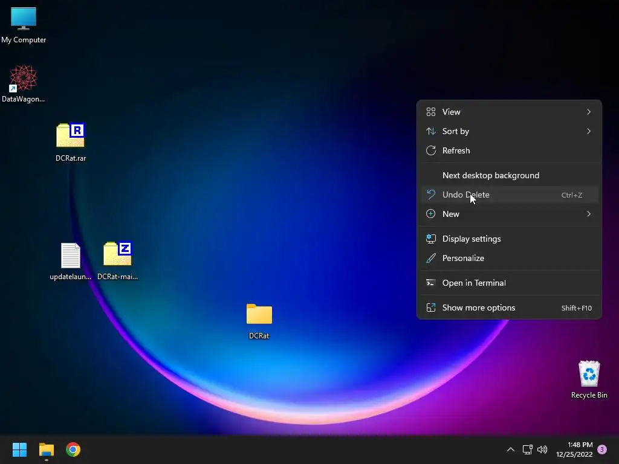
Task: Click the Sort by submenu chevron
Action: [589, 131]
